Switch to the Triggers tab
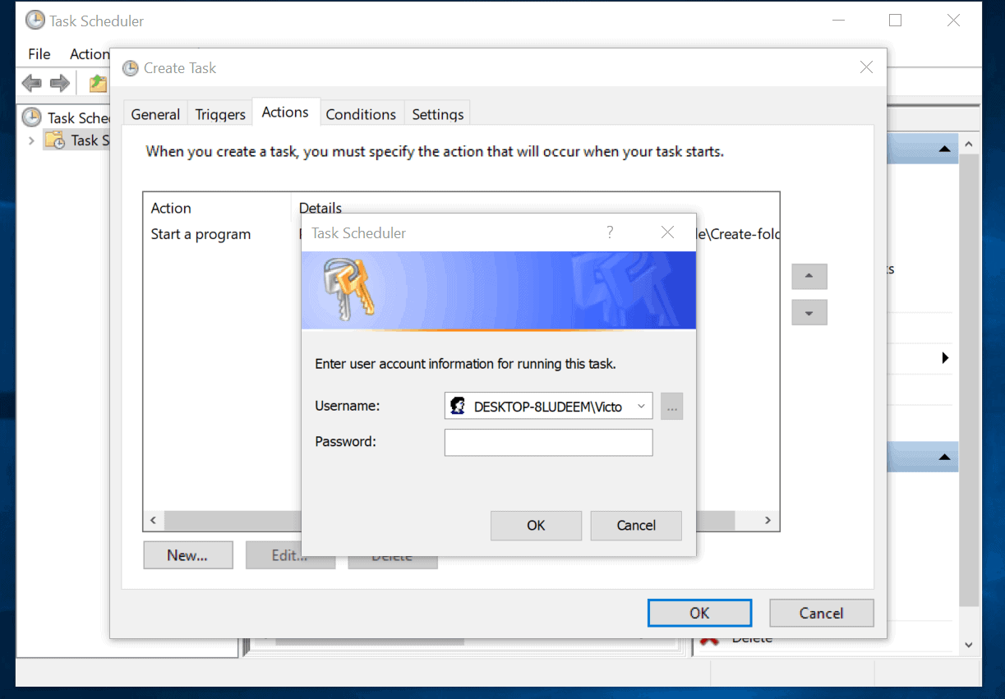This screenshot has height=699, width=1005. [220, 114]
